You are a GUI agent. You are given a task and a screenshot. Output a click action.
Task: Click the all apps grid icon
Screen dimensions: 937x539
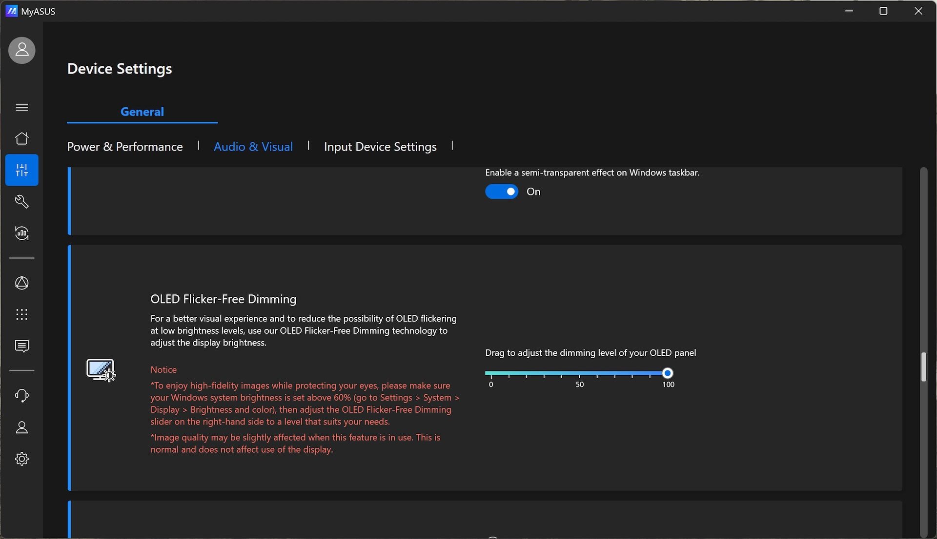21,315
